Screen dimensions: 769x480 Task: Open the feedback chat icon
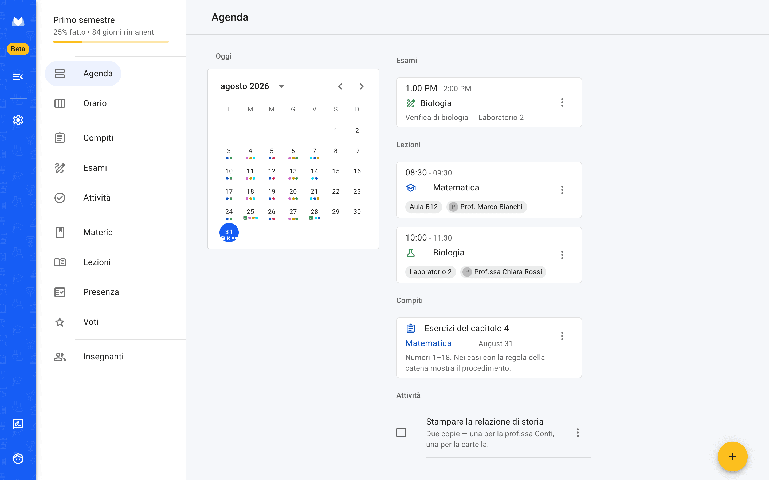pos(18,424)
